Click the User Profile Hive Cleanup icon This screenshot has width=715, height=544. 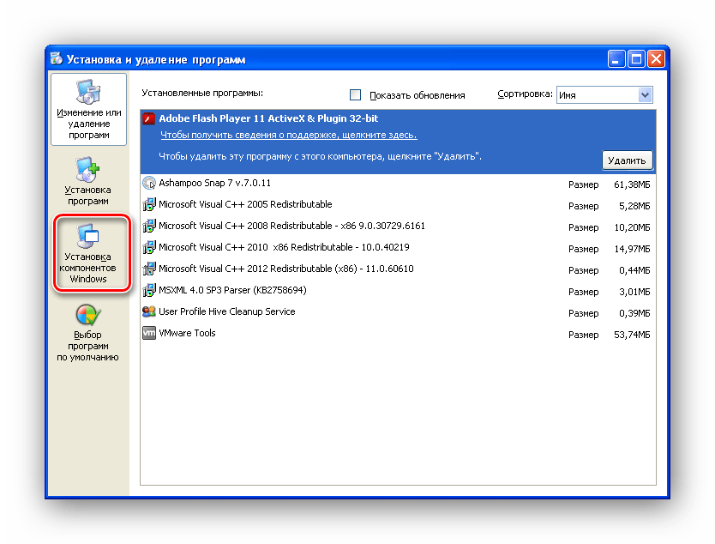(x=149, y=312)
